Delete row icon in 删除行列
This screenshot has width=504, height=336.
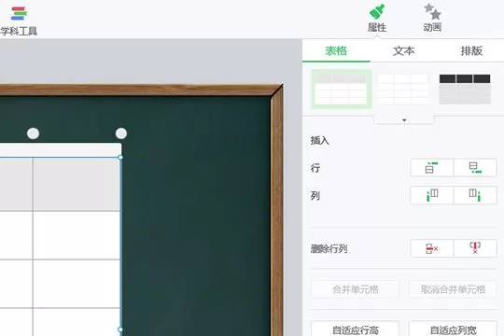point(432,248)
